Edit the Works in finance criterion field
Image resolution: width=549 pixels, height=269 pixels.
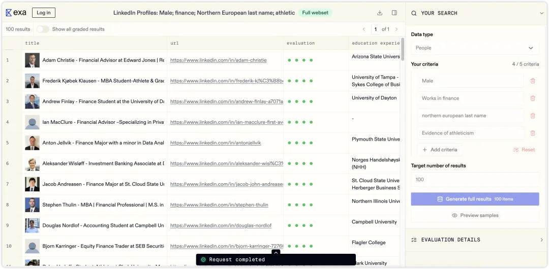pyautogui.click(x=471, y=98)
